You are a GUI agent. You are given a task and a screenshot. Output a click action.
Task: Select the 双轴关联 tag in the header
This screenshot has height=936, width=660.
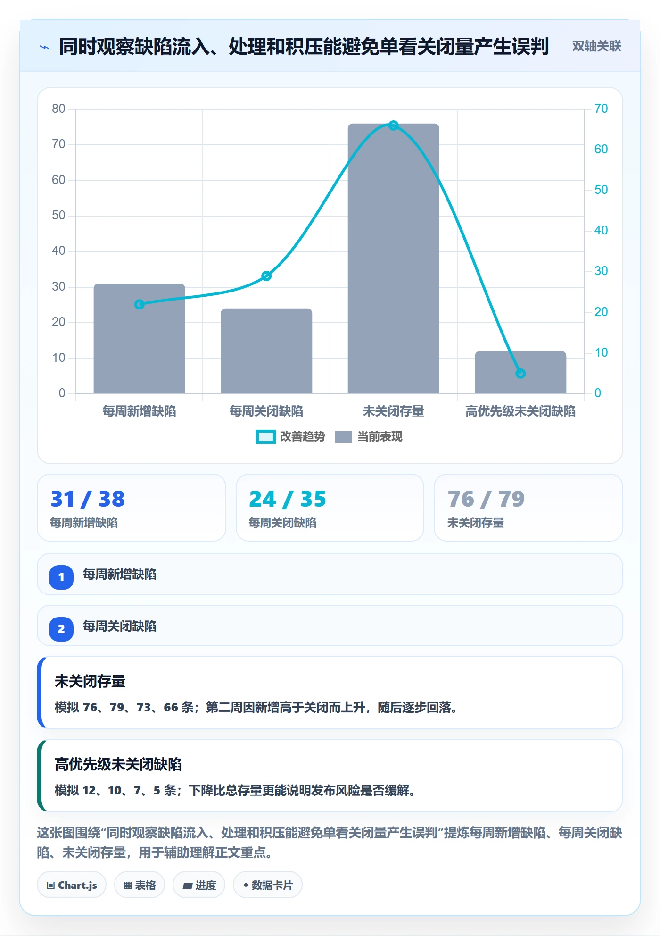click(x=596, y=46)
